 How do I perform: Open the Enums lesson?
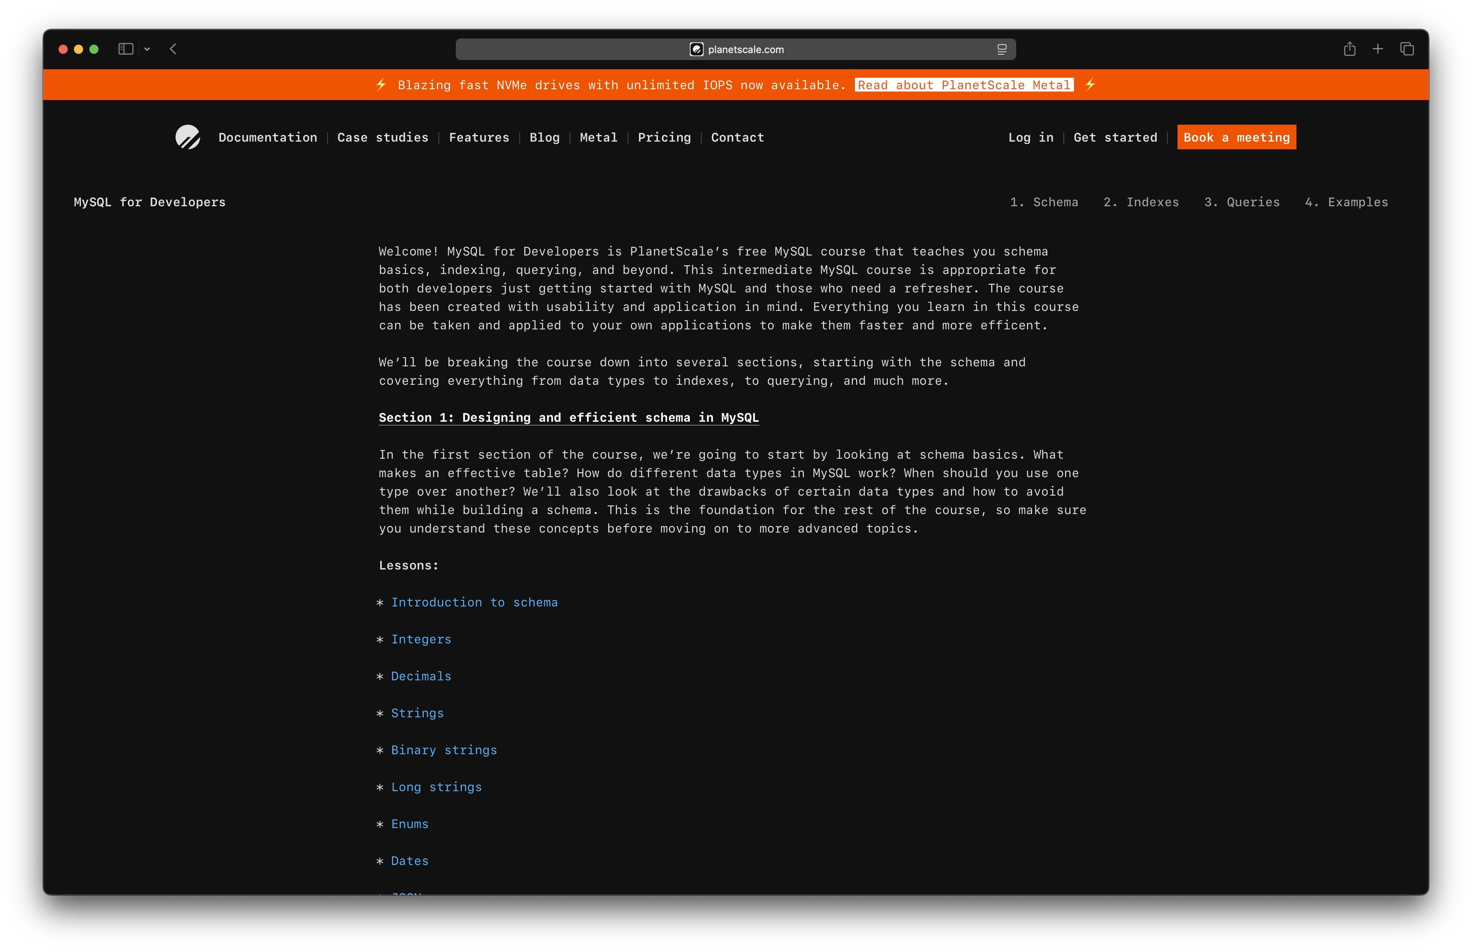tap(409, 824)
